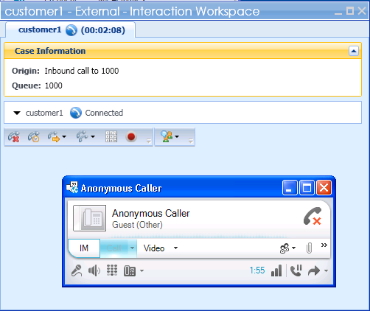Click the signal strength bars indicator
This screenshot has width=370, height=311.
pos(276,270)
